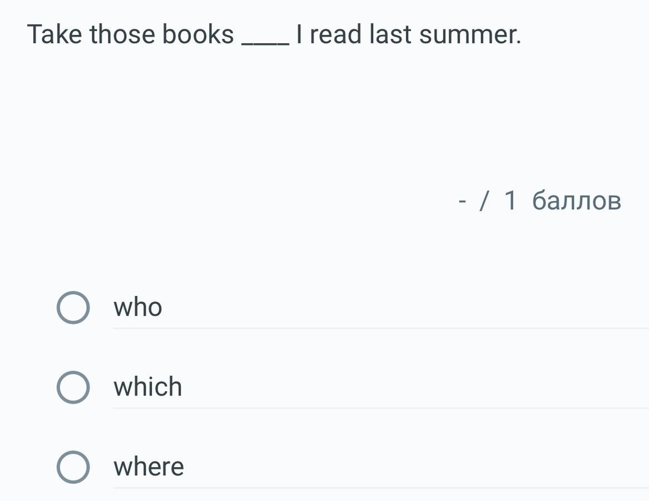The width and height of the screenshot is (649, 501).
Task: Click the "where" answer label text
Action: pos(148,467)
